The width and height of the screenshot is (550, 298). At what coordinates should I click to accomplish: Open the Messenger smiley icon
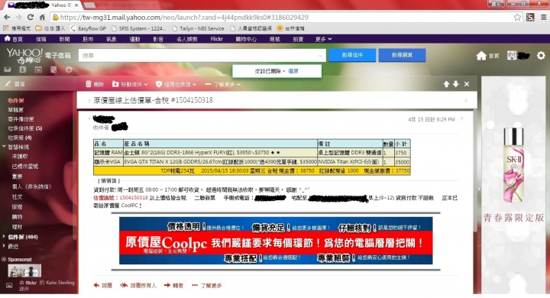coord(69,70)
